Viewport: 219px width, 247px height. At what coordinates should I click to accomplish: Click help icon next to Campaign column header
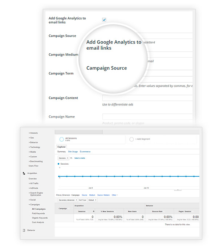(69, 209)
